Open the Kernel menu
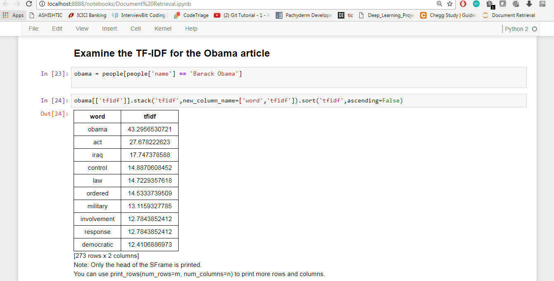The width and height of the screenshot is (554, 281). 163,29
